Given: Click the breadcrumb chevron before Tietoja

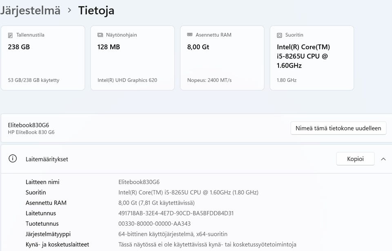Looking at the screenshot, I should (69, 10).
